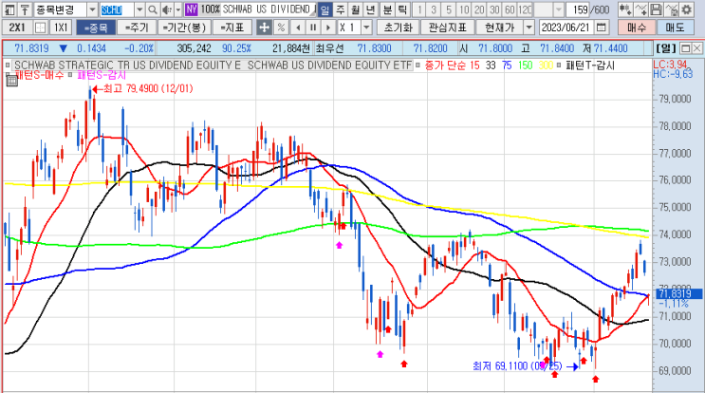Select the 틱 tick chart tab

point(402,9)
